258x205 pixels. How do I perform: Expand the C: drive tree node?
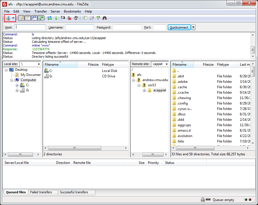click(17, 85)
